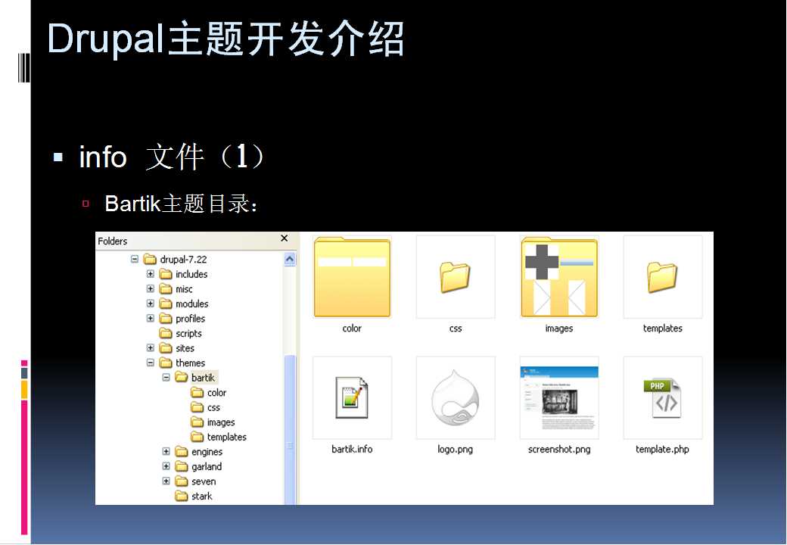Expand the includes tree node

[x=150, y=274]
